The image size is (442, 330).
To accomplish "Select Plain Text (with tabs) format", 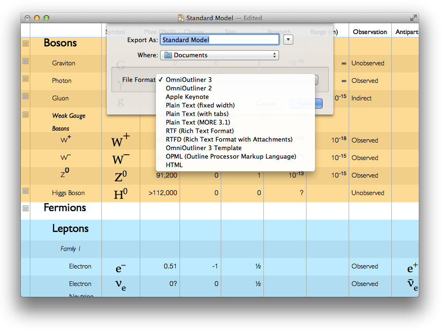I will [x=197, y=114].
